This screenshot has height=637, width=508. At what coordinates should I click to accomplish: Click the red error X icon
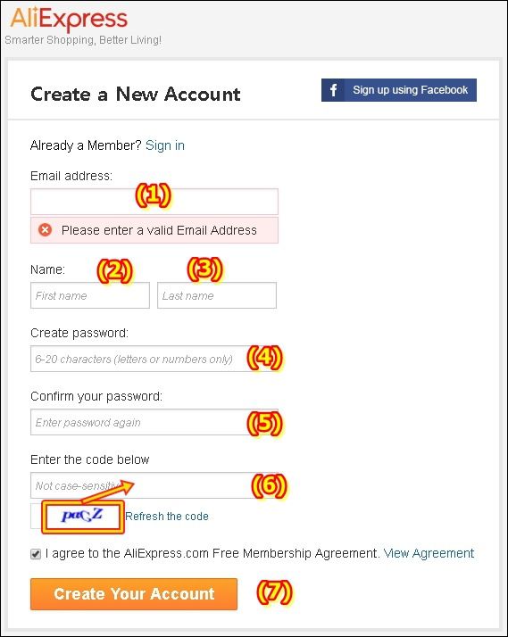(46, 230)
